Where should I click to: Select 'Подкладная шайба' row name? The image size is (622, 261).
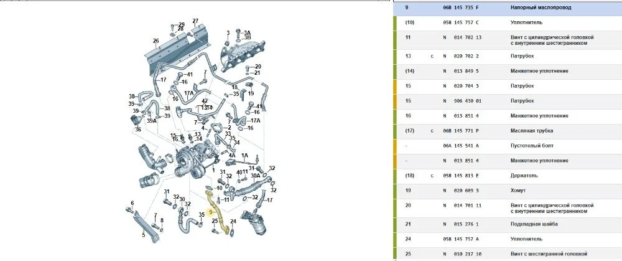point(534,224)
